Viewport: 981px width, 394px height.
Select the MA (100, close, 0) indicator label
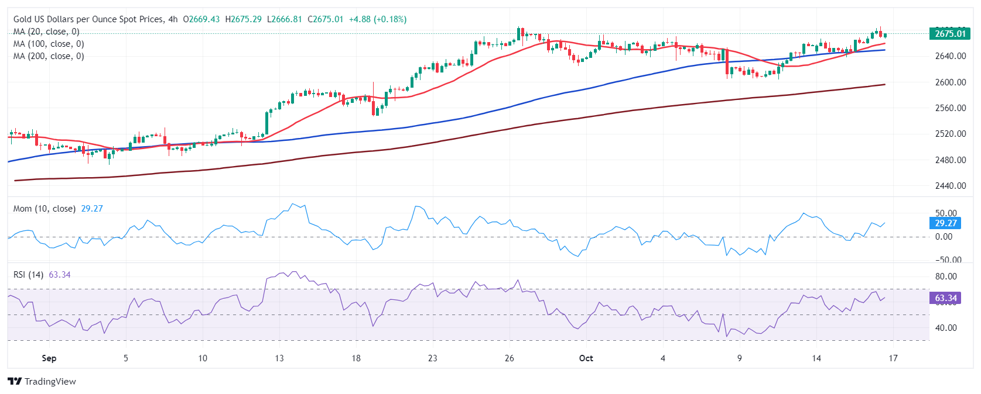click(x=49, y=44)
